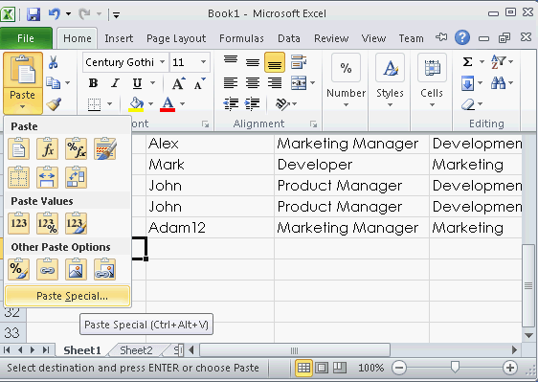Open the font size dropdown

204,62
